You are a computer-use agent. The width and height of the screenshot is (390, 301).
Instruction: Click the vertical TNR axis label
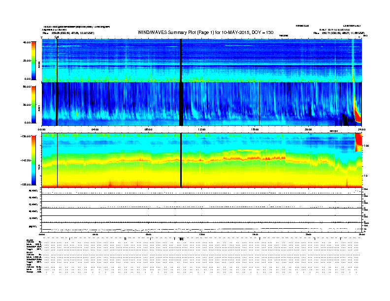[39, 168]
